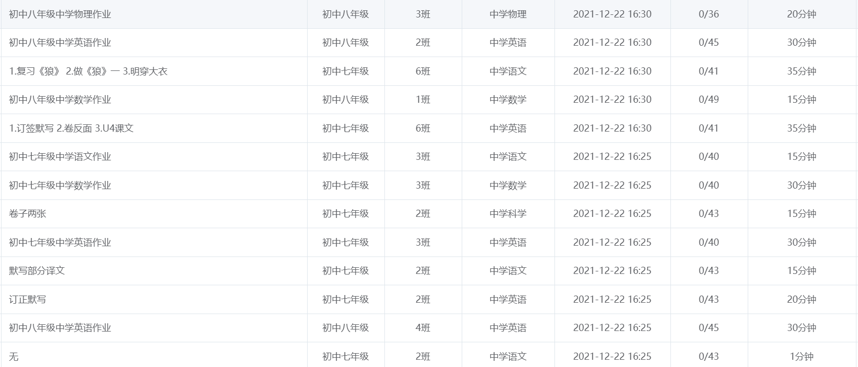This screenshot has width=858, height=367.
Task: Click the 初中七年级中学语文作业 title
Action: tap(60, 157)
